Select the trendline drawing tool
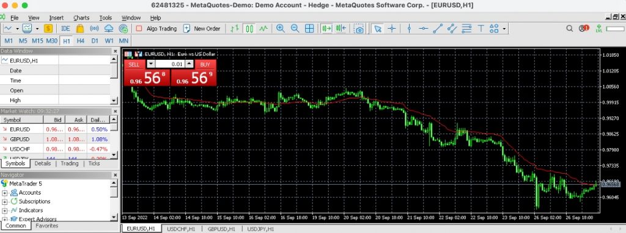Viewport: 626px width, 233px height. tap(438, 28)
